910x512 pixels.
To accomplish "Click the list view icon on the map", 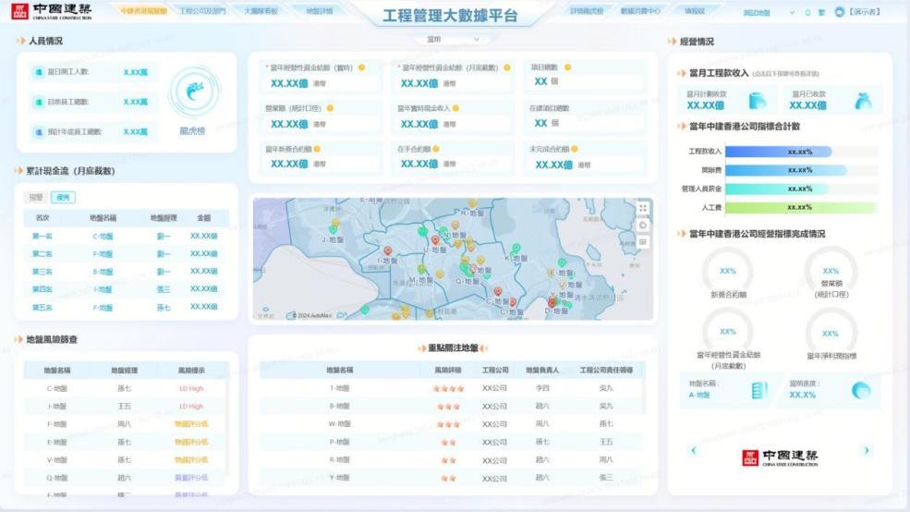I will pos(643,241).
